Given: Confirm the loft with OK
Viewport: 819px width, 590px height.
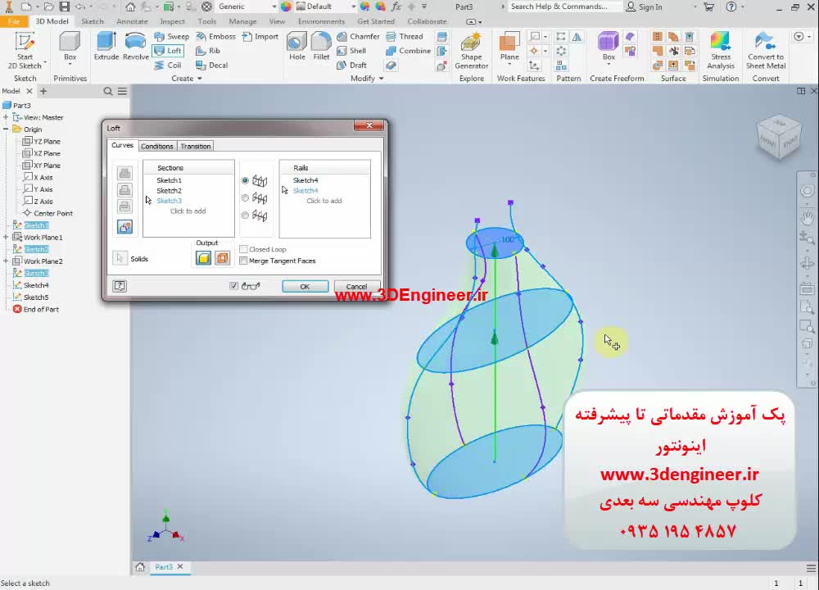Looking at the screenshot, I should (305, 286).
